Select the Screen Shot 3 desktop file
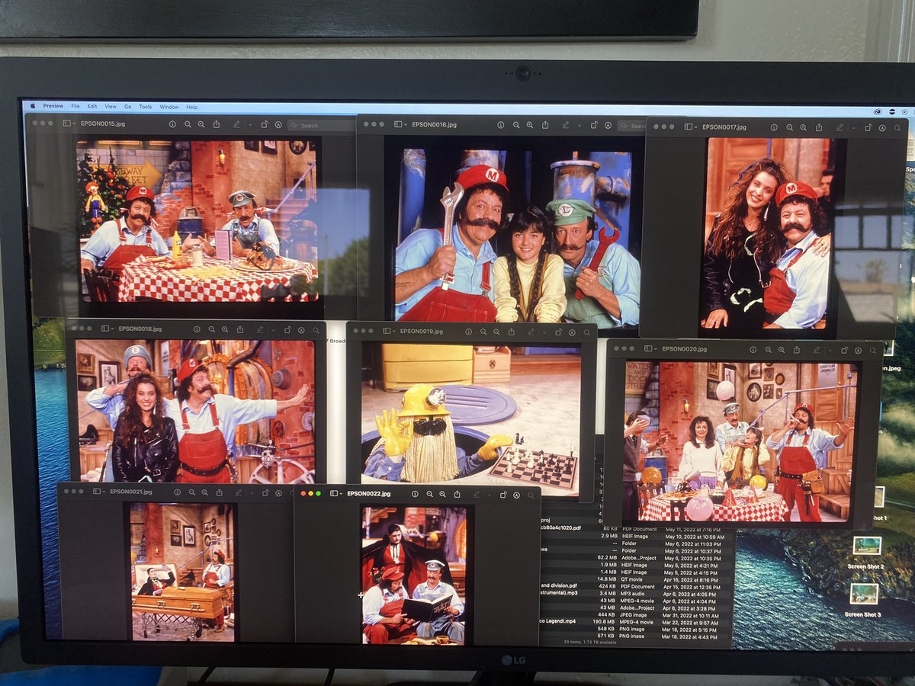Viewport: 915px width, 686px height. tap(864, 600)
